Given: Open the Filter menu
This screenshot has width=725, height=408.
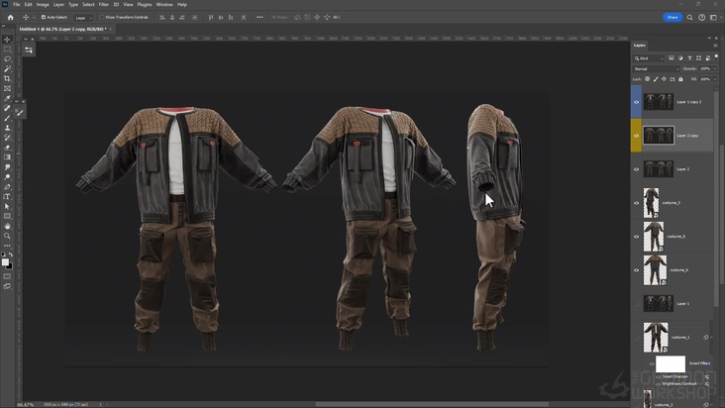Looking at the screenshot, I should pyautogui.click(x=104, y=5).
